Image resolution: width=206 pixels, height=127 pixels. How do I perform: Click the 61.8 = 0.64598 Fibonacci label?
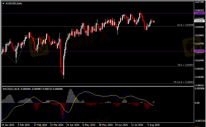click(185, 25)
